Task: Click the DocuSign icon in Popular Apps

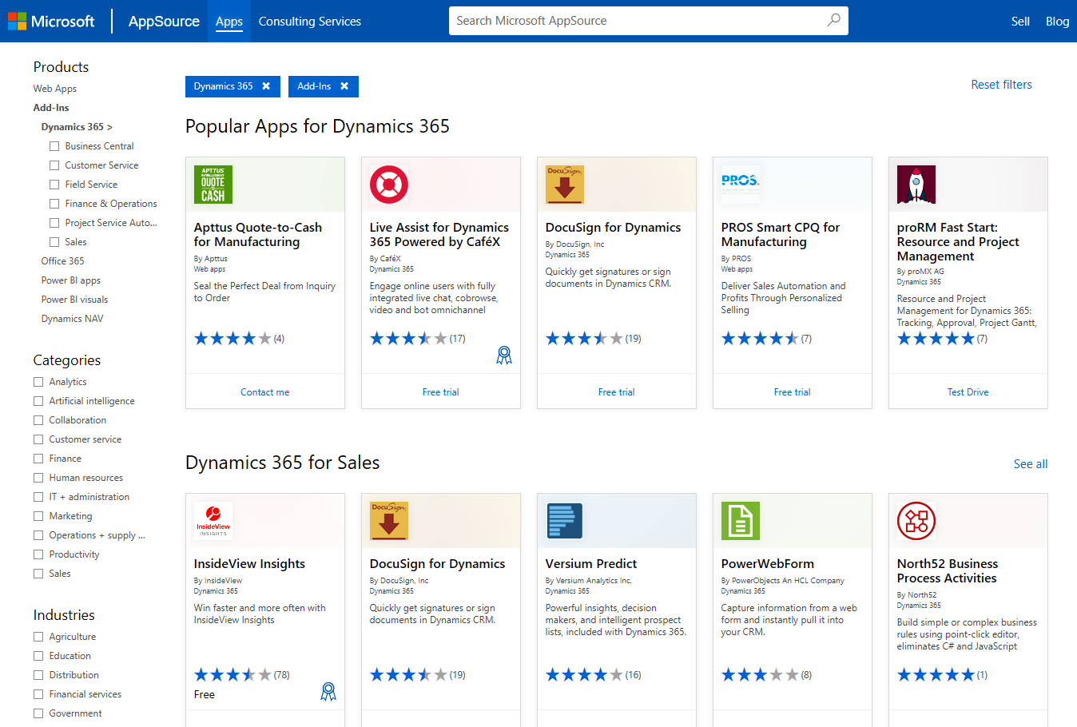Action: [x=565, y=185]
